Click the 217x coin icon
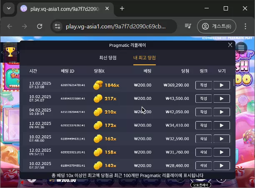The width and height of the screenshot is (255, 188). 98,99
